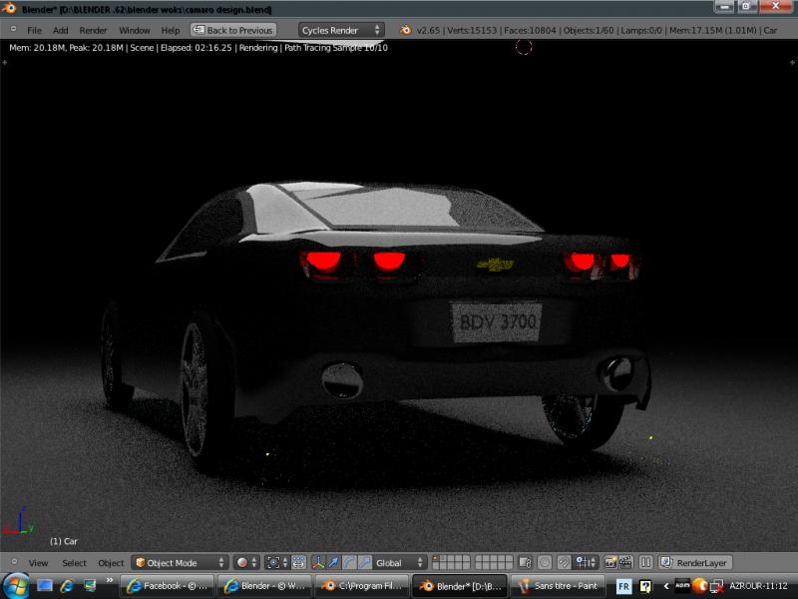Viewport: 798px width, 599px height.
Task: Click the OpenGL render image camera icon
Action: (x=610, y=562)
